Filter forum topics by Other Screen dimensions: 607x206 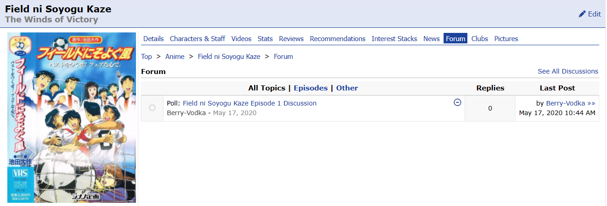coord(347,88)
